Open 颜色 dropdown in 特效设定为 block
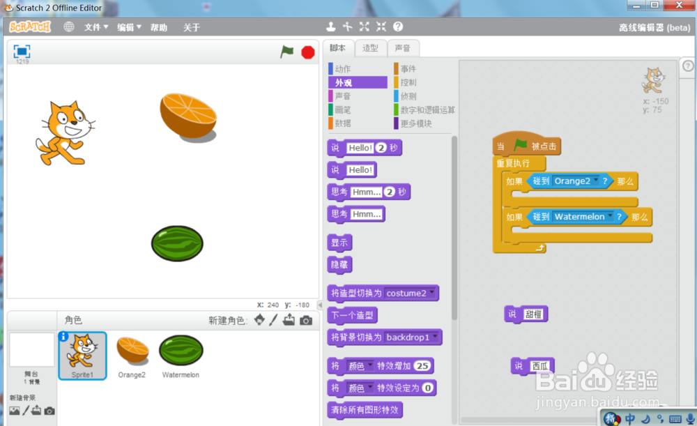The height and width of the screenshot is (426, 697). (x=369, y=388)
